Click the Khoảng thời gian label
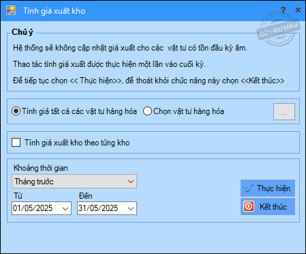Screen dimensions: 306x254 click(41, 168)
